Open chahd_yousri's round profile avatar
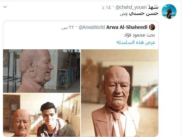Image resolution: width=182 pixels, height=137 pixels. point(169,11)
